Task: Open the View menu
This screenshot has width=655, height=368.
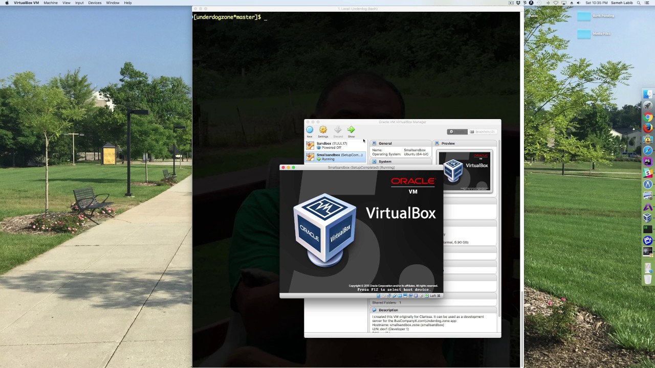Action: pos(67,3)
